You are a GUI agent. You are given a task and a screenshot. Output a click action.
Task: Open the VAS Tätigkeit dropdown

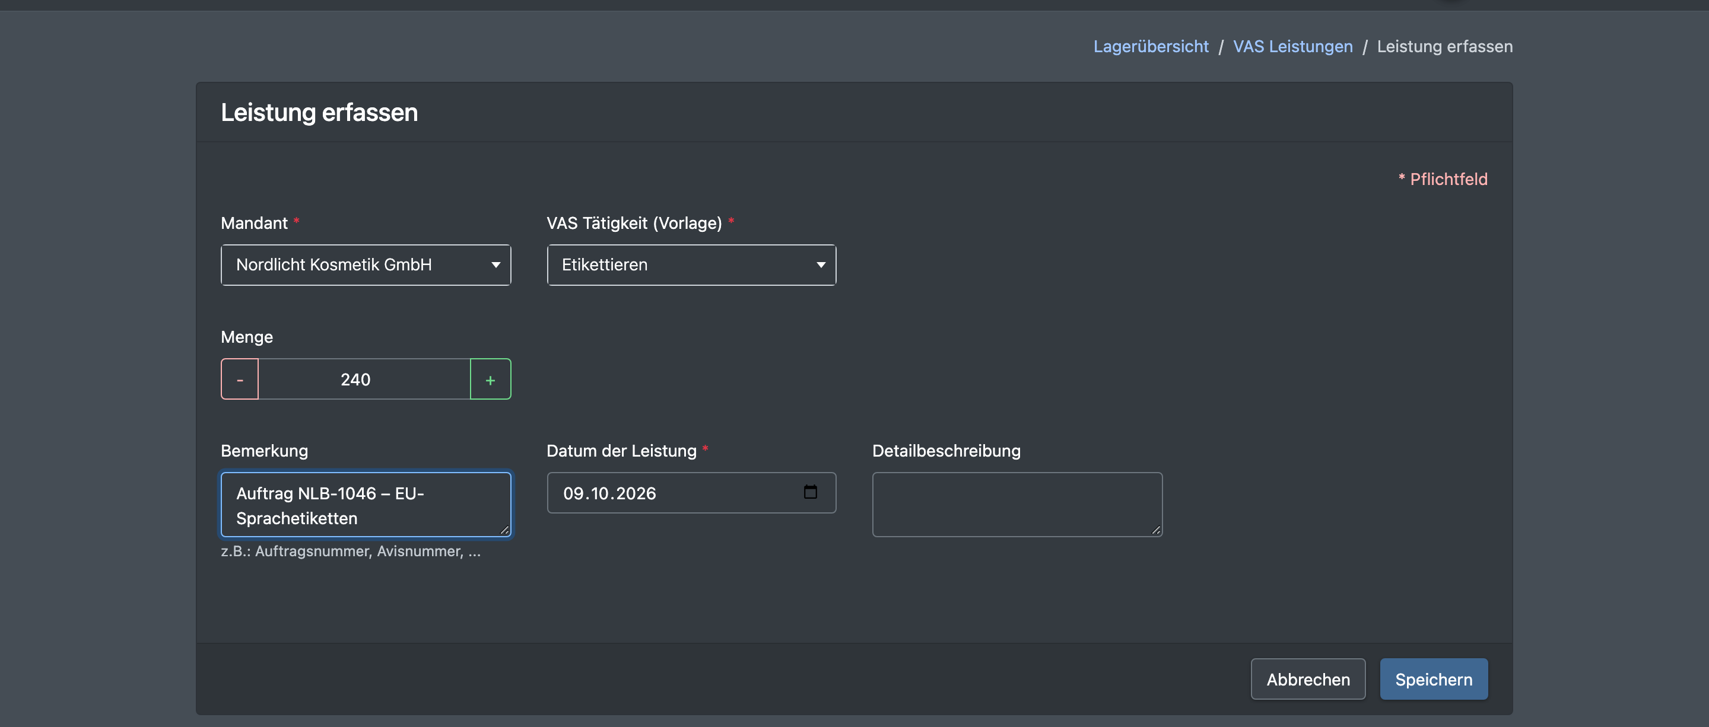[691, 264]
